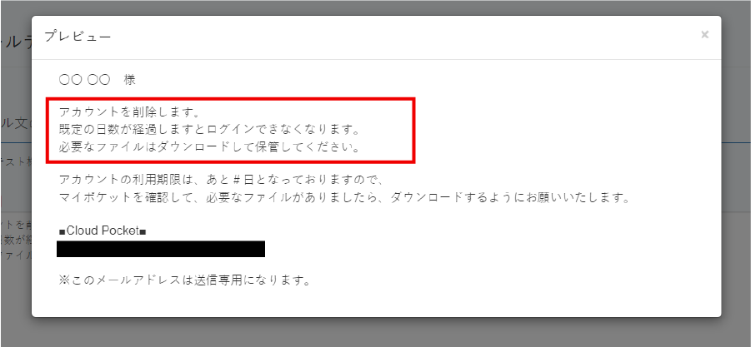Click the dimmed backdrop below the dialog
This screenshot has height=347, width=751.
point(375,332)
